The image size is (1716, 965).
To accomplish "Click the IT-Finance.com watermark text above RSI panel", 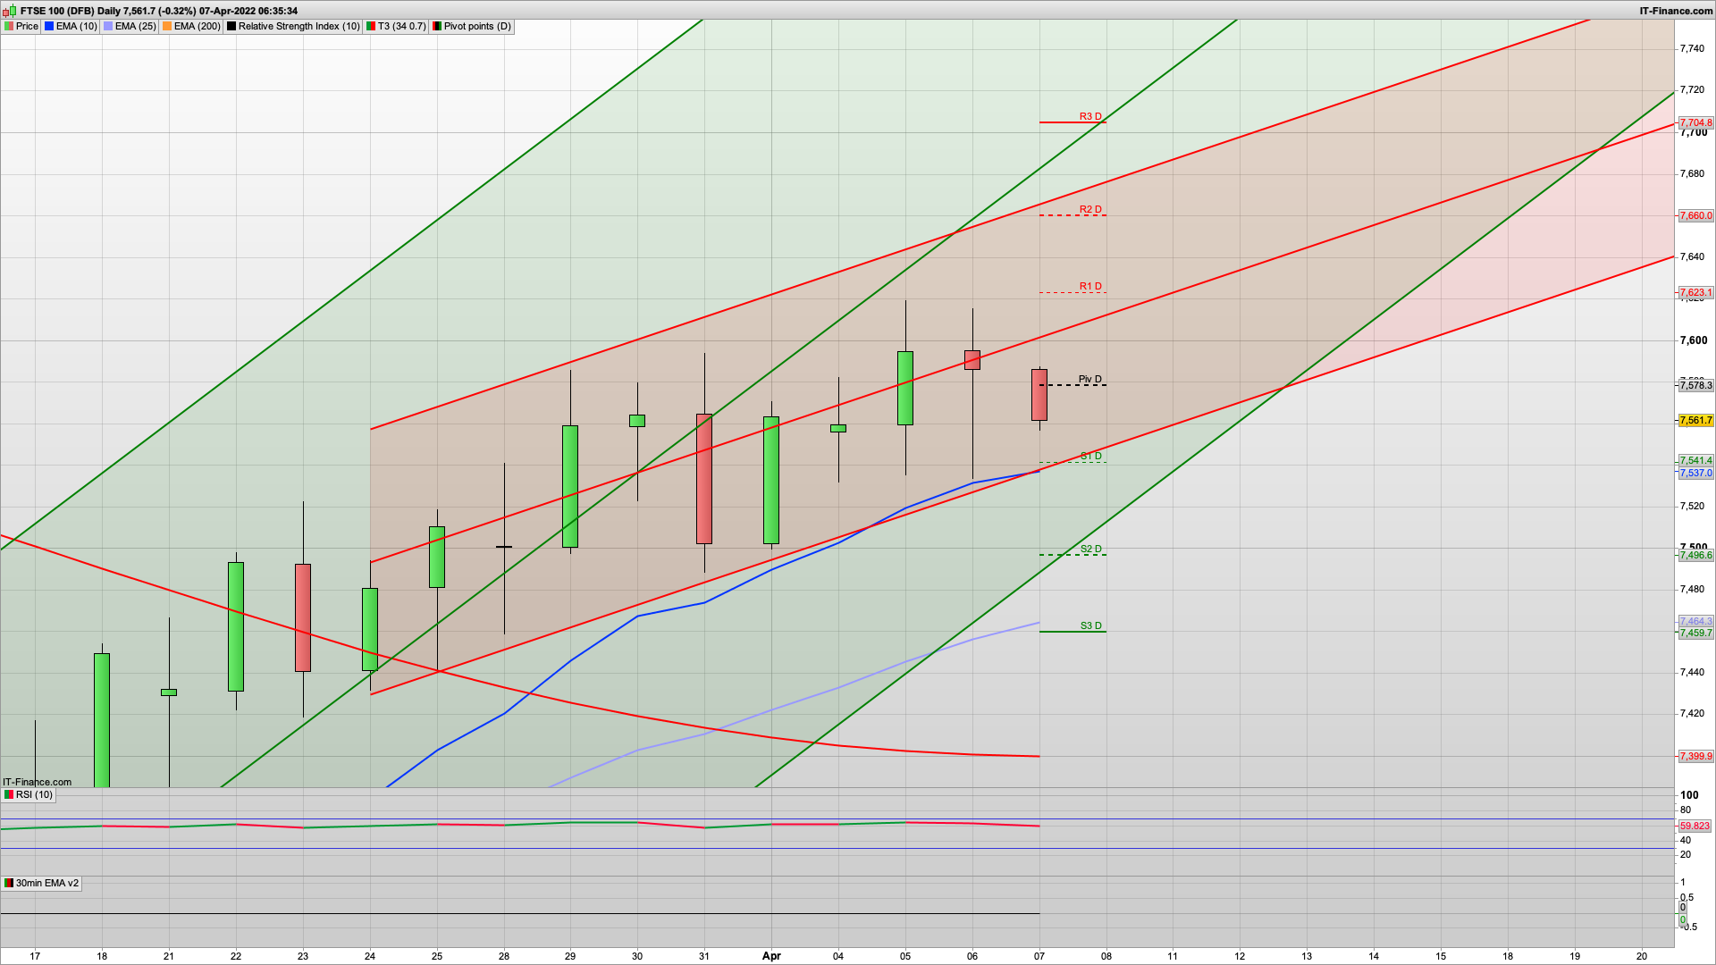I will [37, 782].
